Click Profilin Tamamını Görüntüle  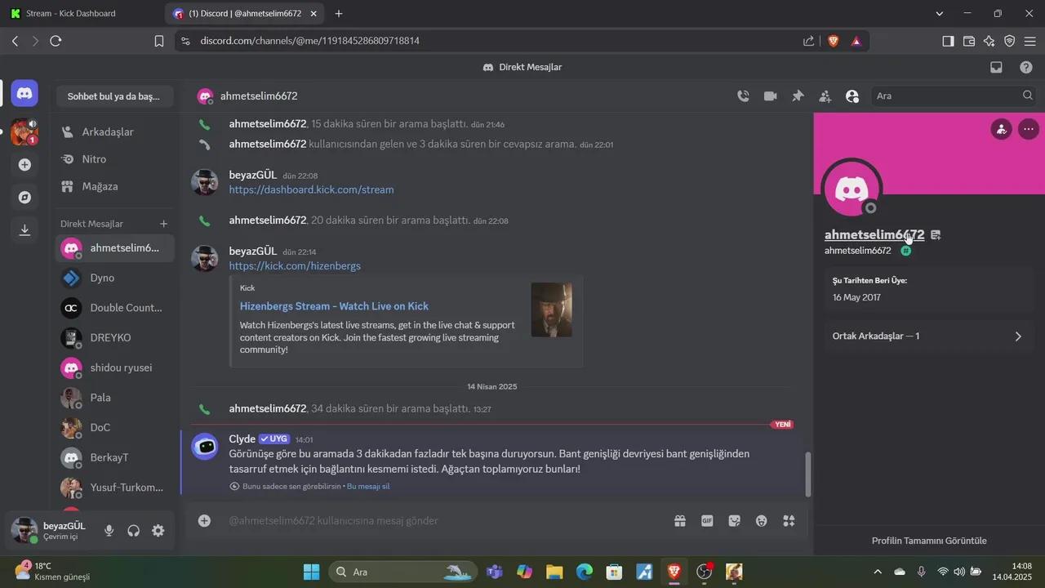point(929,541)
